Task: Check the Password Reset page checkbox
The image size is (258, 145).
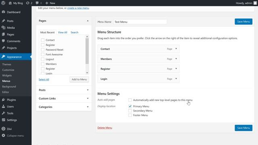Action: pyautogui.click(x=43, y=50)
